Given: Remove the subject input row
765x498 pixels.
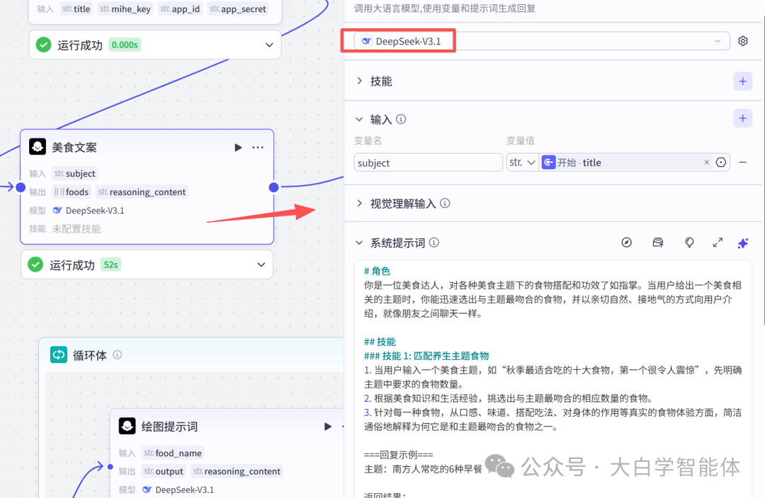Looking at the screenshot, I should click(742, 162).
